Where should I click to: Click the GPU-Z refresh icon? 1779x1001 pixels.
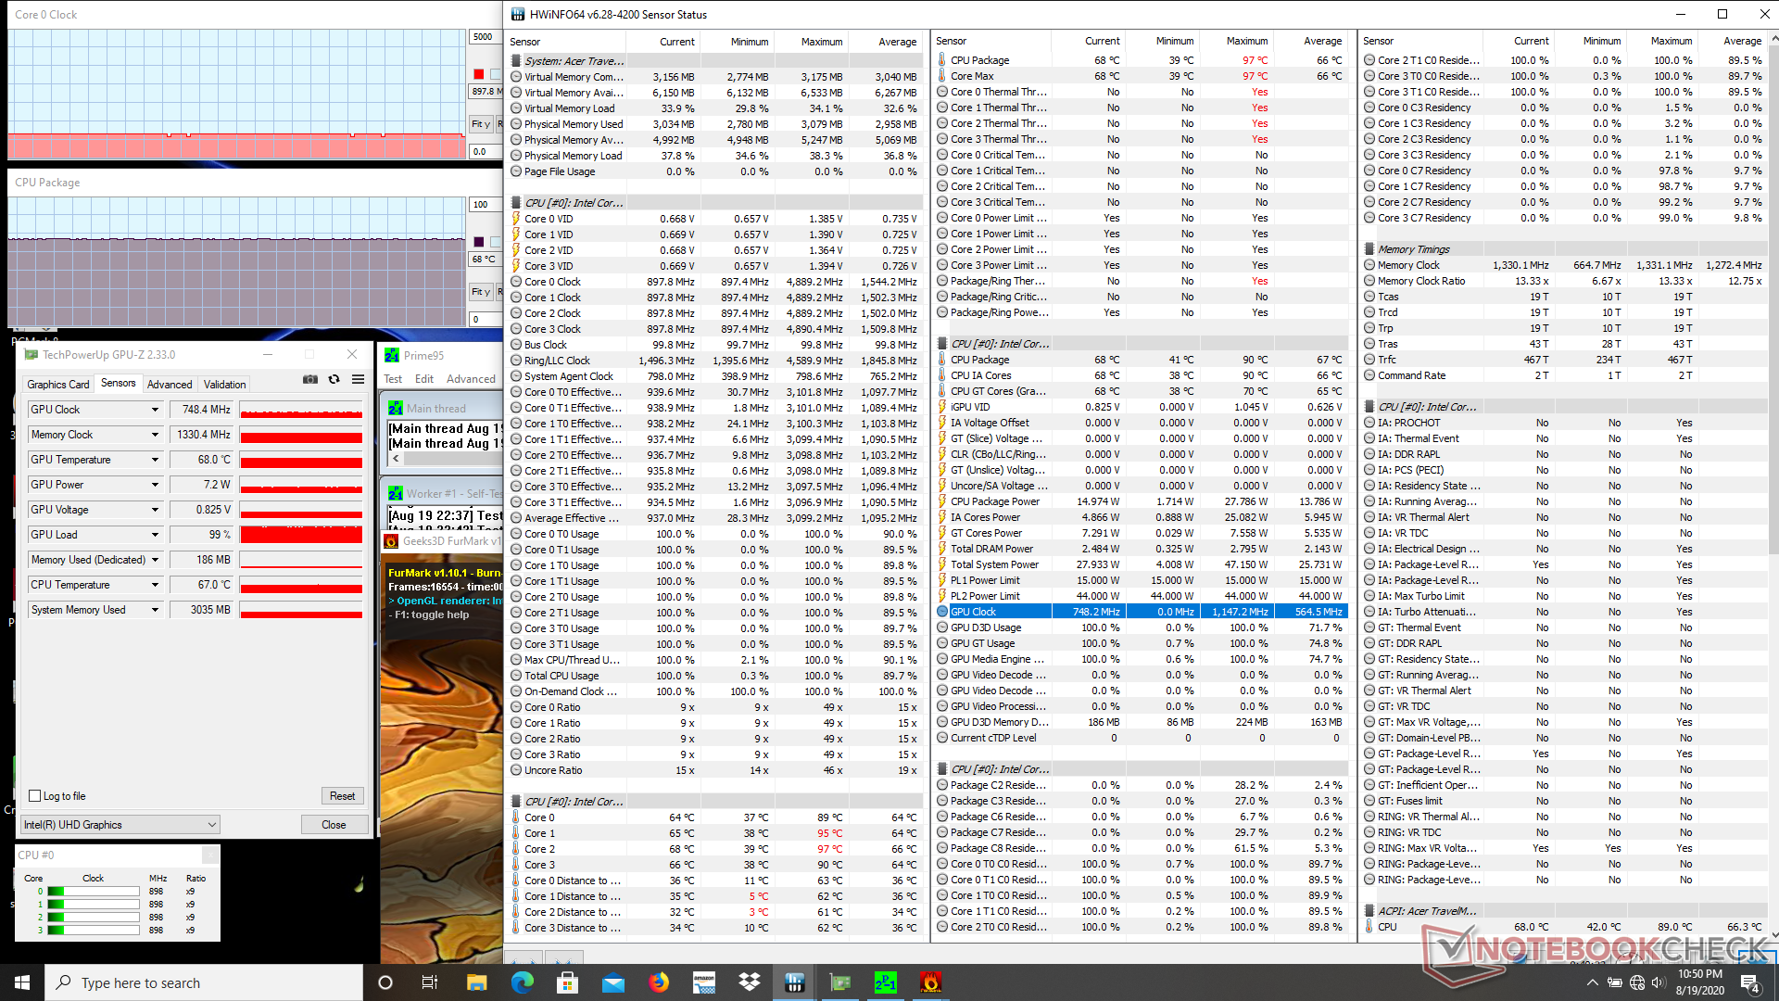[334, 379]
